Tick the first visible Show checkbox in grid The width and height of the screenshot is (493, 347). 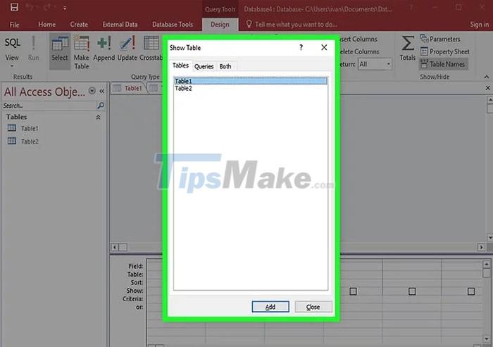point(353,291)
